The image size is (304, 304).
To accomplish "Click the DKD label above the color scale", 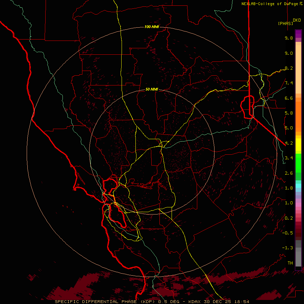I will point(297,20).
